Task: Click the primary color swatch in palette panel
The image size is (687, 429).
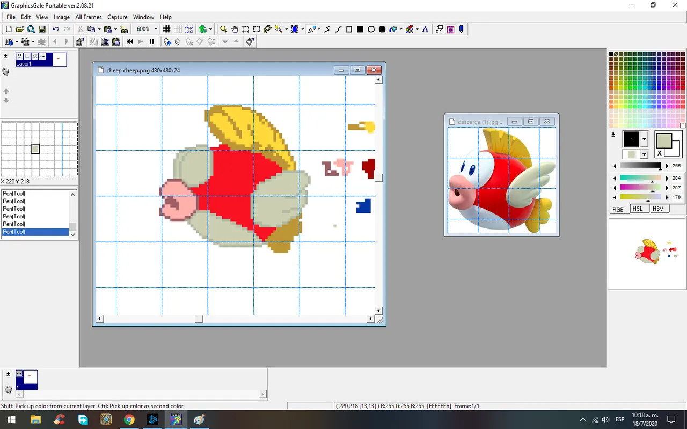Action: tap(664, 141)
